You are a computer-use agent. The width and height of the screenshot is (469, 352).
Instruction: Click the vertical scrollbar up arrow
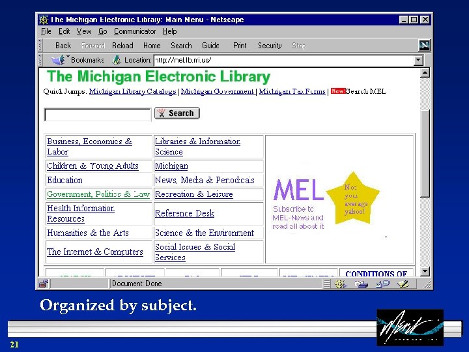coord(425,73)
